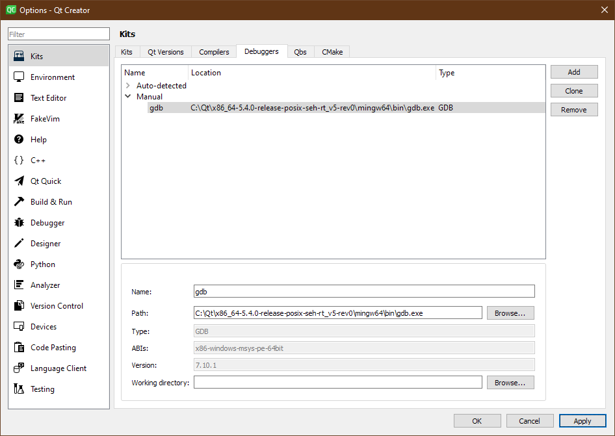Switch to the Compilers tab
Image resolution: width=615 pixels, height=436 pixels.
click(214, 51)
